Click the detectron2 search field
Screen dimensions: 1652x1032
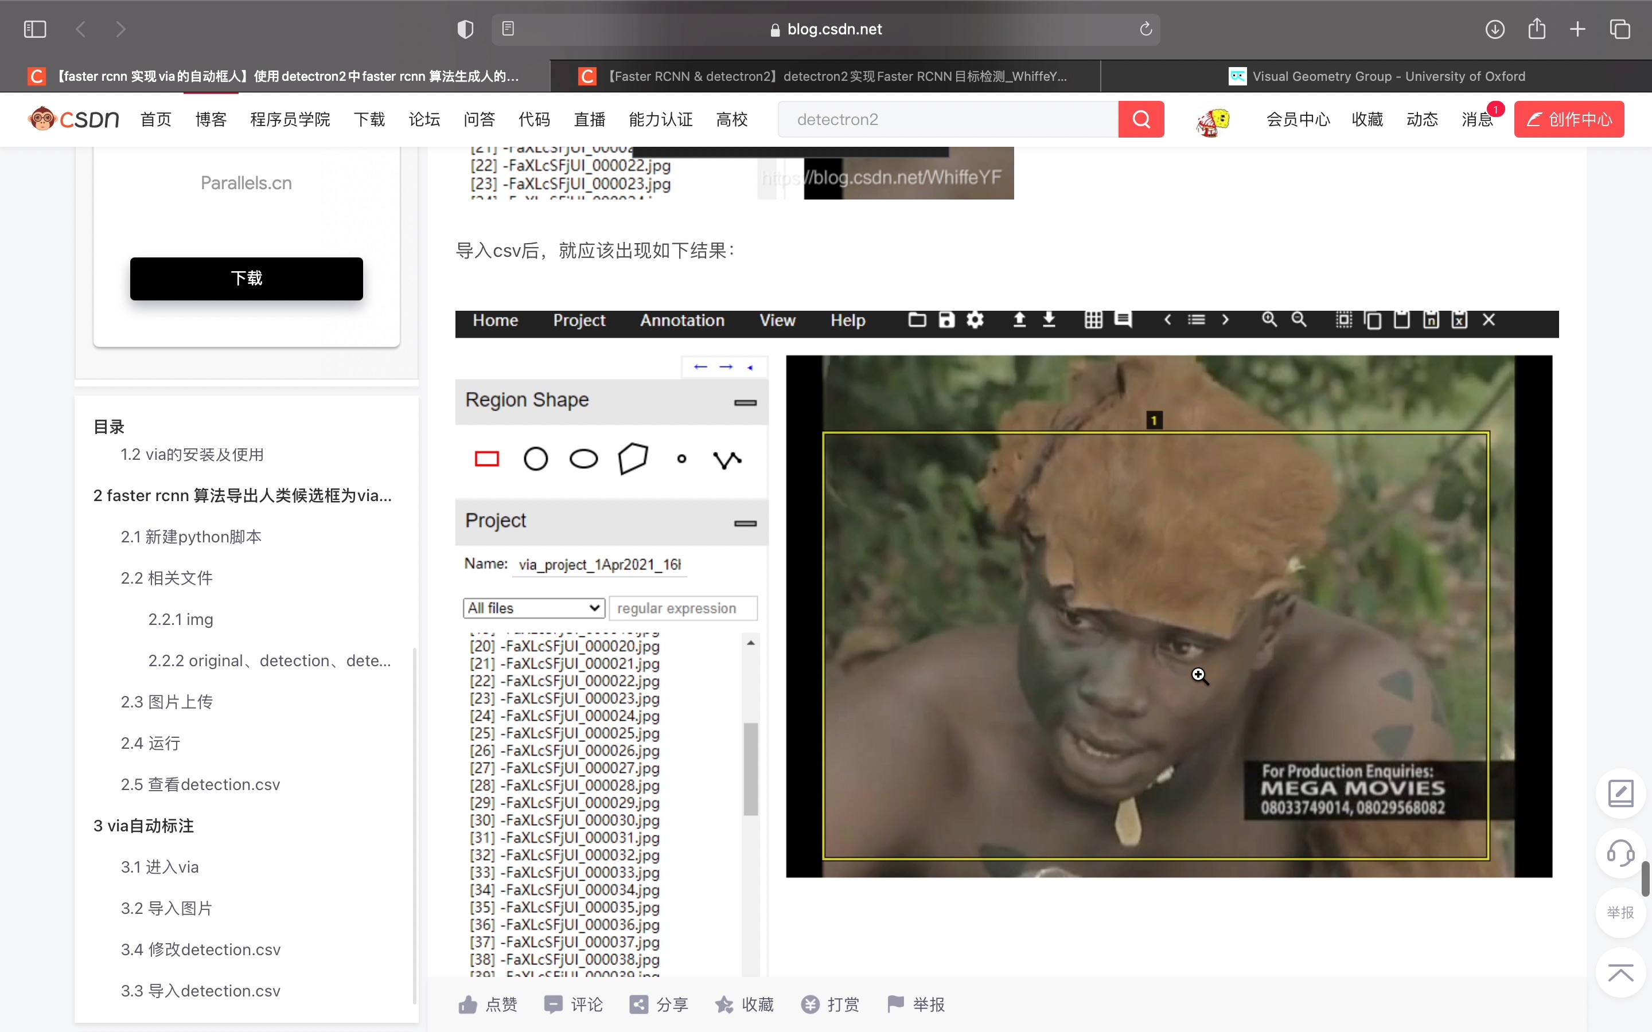coord(948,119)
